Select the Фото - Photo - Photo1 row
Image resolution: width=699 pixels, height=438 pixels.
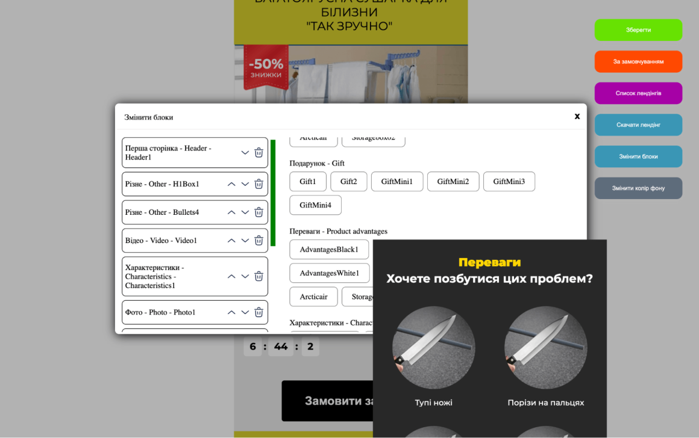pyautogui.click(x=195, y=312)
